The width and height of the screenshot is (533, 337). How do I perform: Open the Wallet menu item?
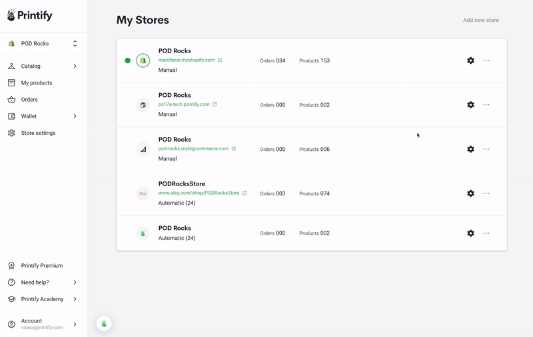pos(43,116)
